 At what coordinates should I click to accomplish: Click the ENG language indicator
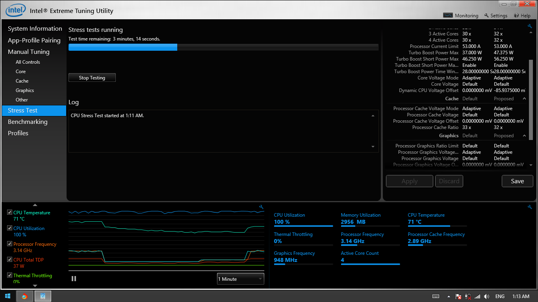[x=500, y=296]
